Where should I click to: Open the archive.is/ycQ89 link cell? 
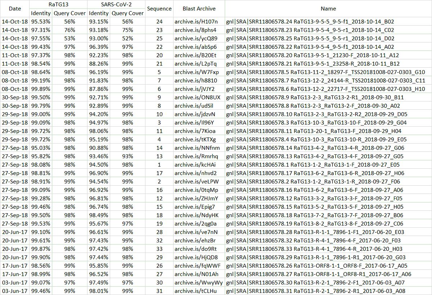pyautogui.click(x=199, y=38)
